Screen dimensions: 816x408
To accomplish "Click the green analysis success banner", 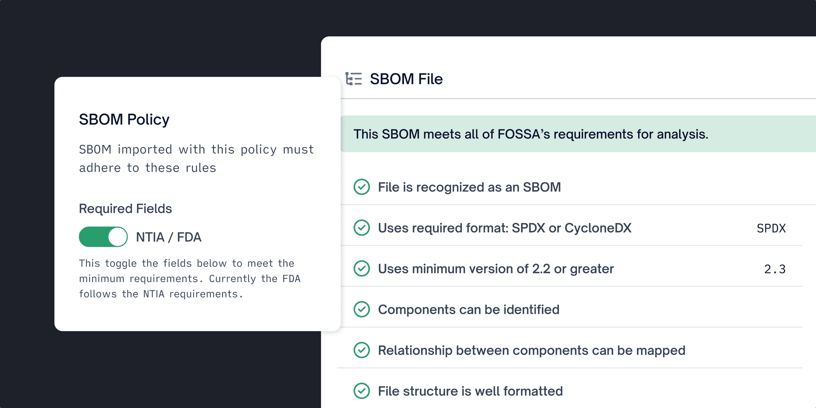I will pos(530,134).
